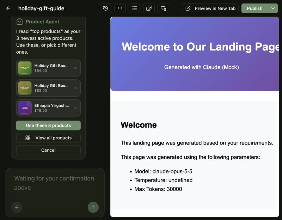Remove Ethiopia Yirgacheffe product
The image size is (282, 220).
pos(75,108)
